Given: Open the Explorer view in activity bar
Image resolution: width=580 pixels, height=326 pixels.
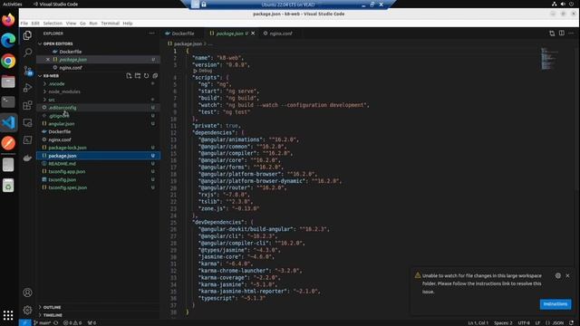Looking at the screenshot, I should click(x=27, y=35).
